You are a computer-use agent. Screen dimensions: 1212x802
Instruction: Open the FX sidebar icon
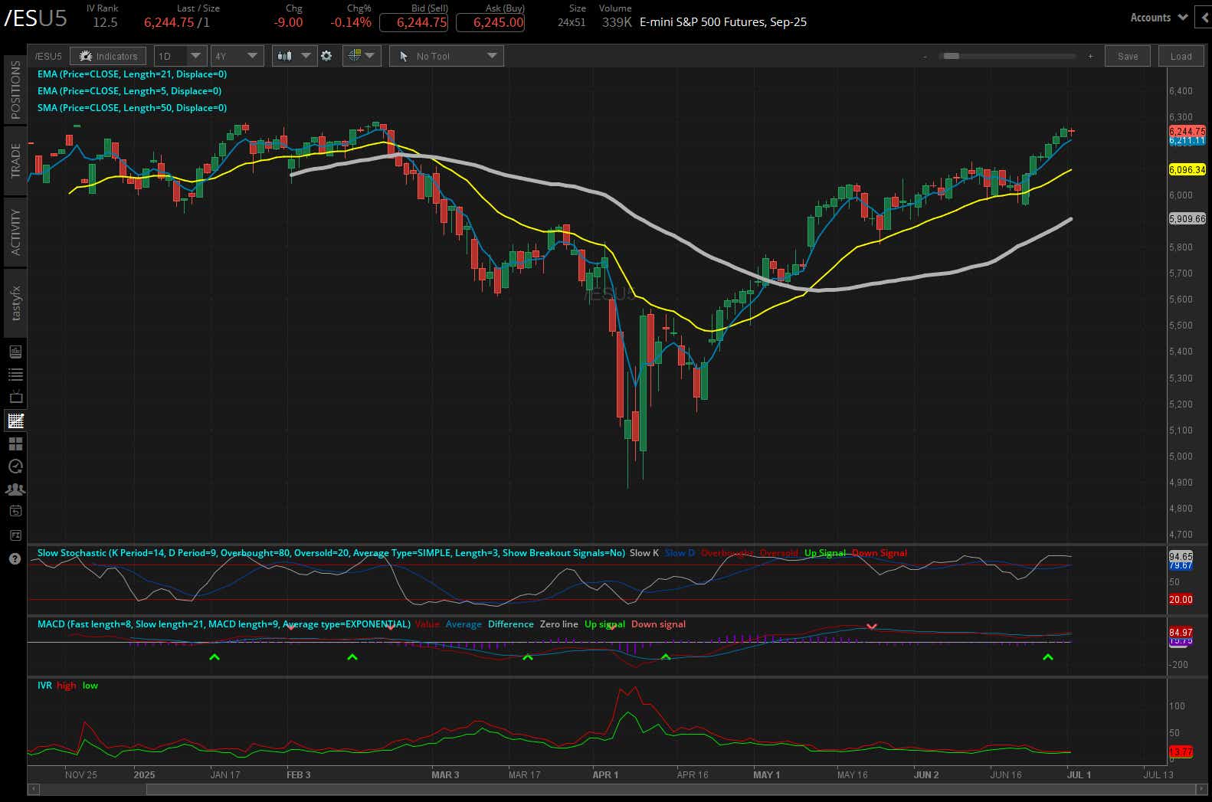pos(15,535)
